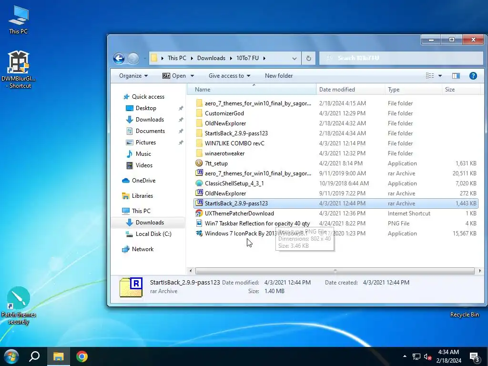
Task: Select the OldNewExplorer rar archive icon
Action: click(199, 193)
